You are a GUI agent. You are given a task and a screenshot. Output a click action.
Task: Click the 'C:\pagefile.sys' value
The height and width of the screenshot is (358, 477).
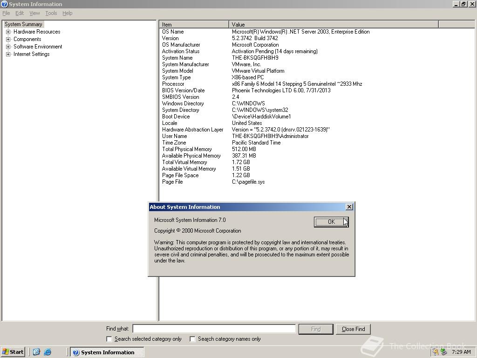point(248,182)
